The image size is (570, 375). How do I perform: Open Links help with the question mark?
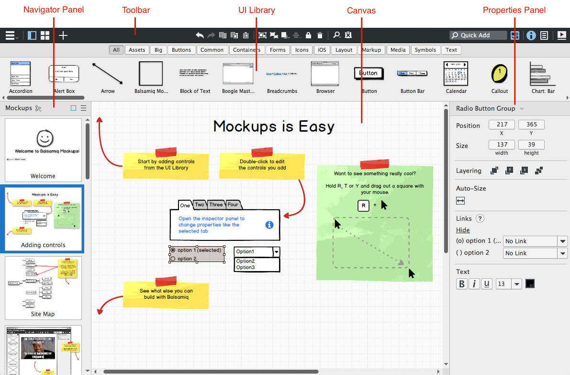(480, 218)
